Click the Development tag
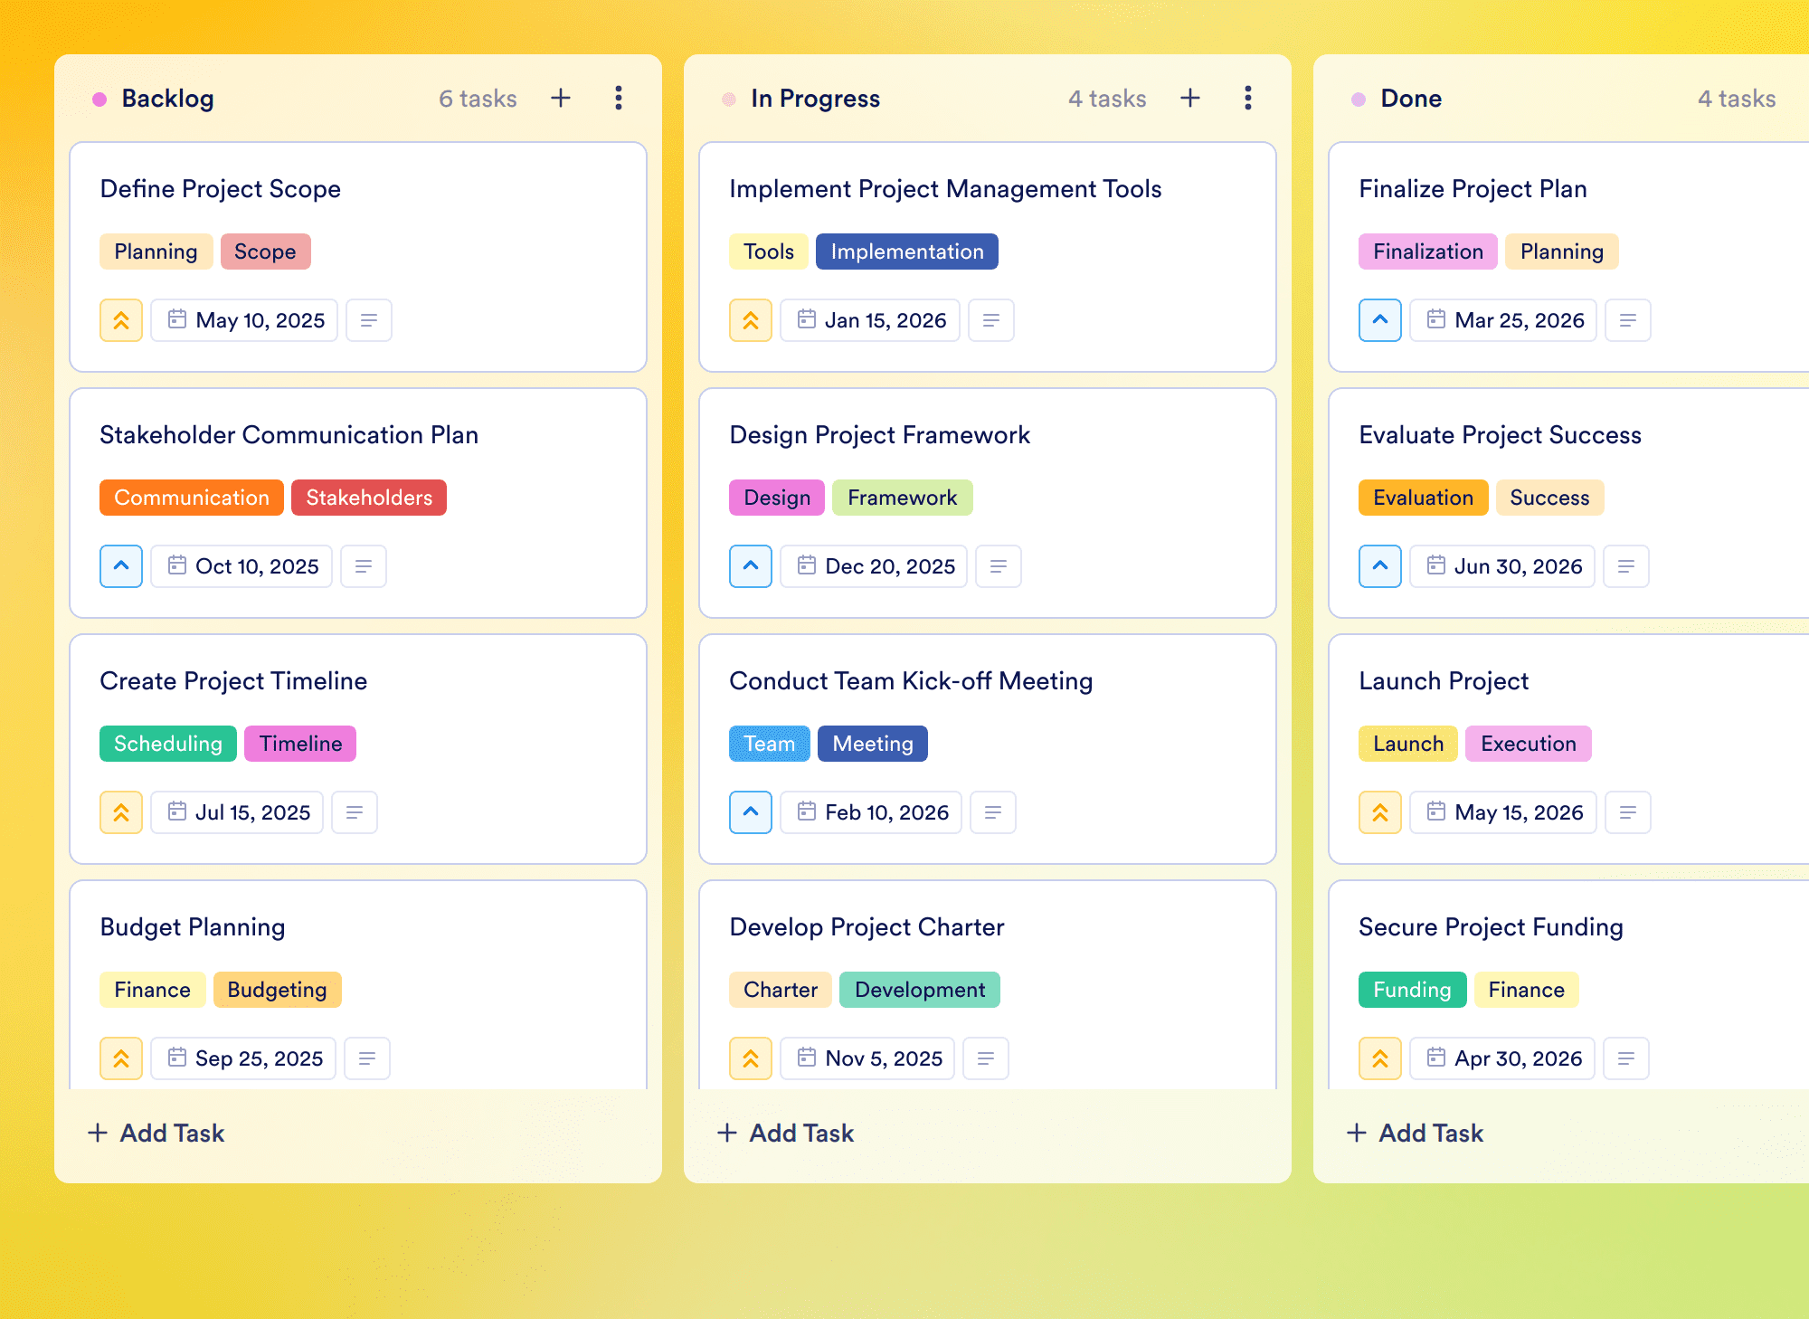Screen dimensions: 1809x1319 (x=920, y=990)
